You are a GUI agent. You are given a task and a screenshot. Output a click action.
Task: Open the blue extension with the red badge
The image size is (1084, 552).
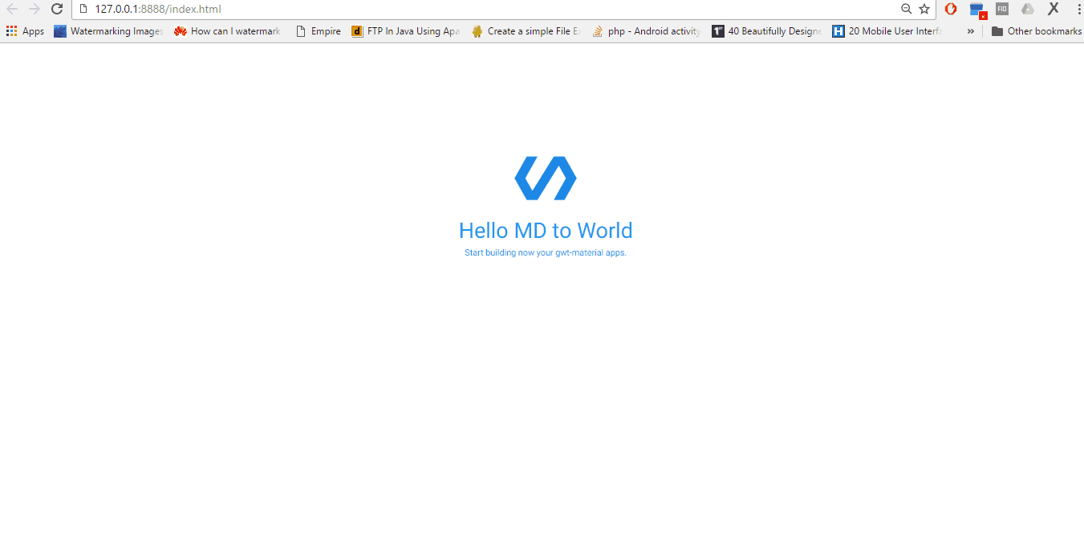[x=977, y=10]
